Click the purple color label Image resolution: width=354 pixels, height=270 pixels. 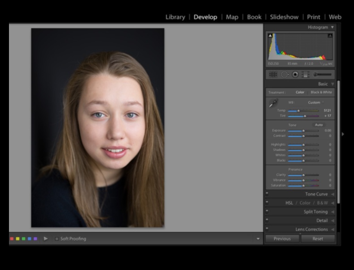pos(35,239)
